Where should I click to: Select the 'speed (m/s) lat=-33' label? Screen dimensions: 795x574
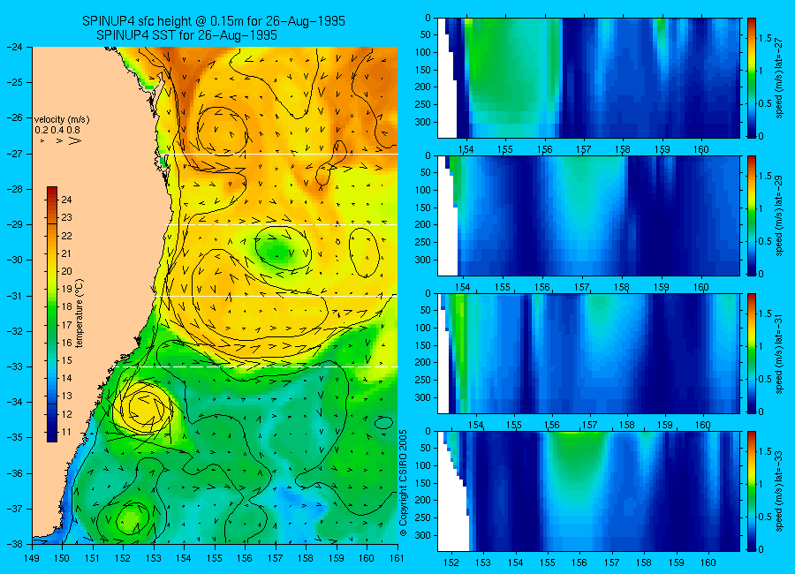click(x=779, y=491)
